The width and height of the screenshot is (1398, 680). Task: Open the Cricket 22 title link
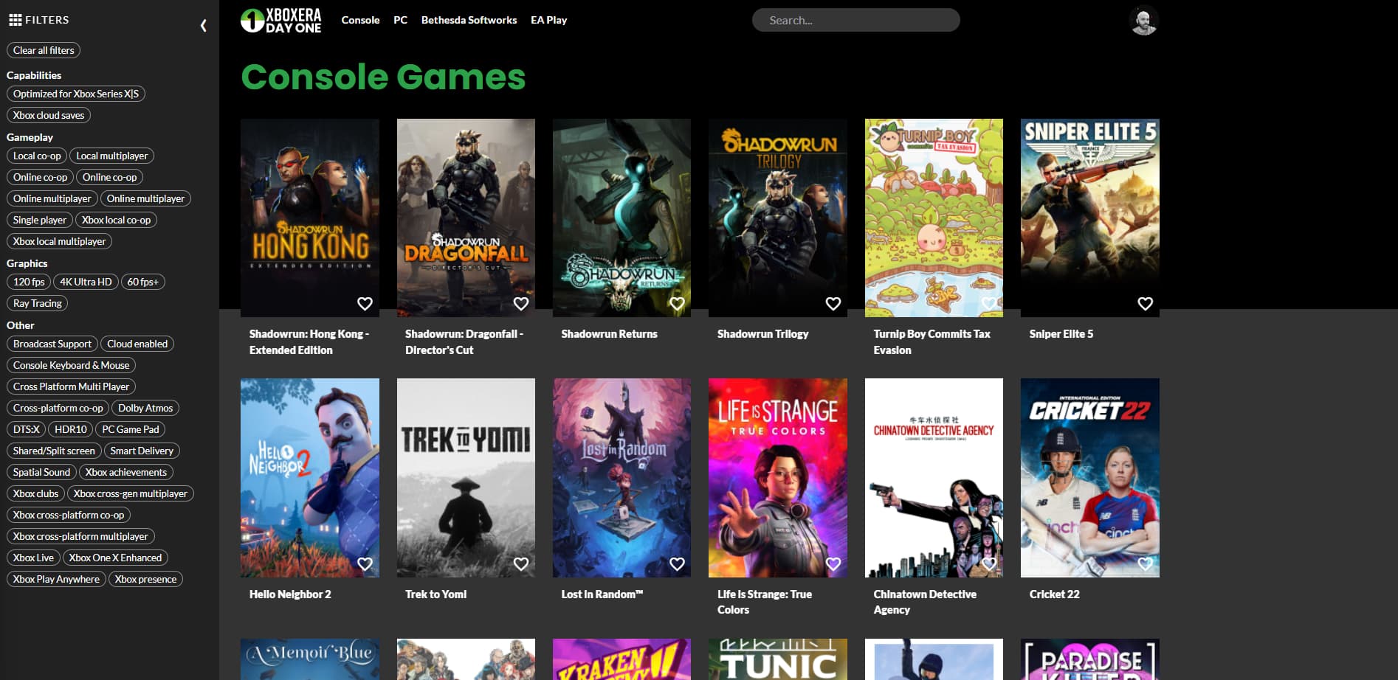1054,594
